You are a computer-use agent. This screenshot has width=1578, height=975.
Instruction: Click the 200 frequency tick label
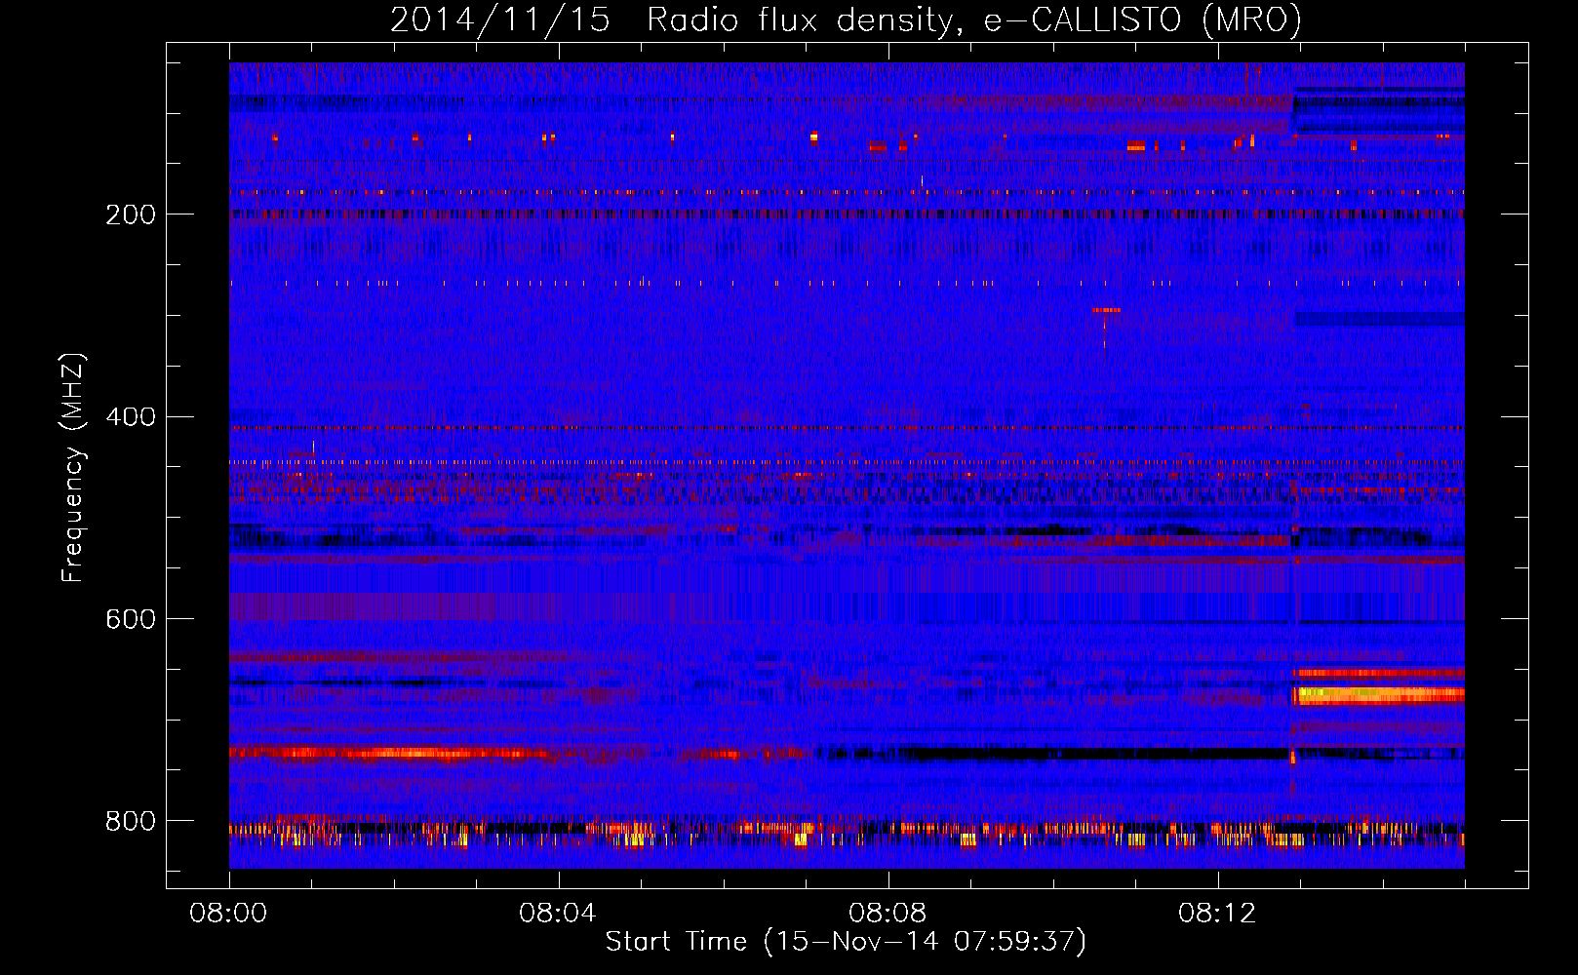coord(131,214)
